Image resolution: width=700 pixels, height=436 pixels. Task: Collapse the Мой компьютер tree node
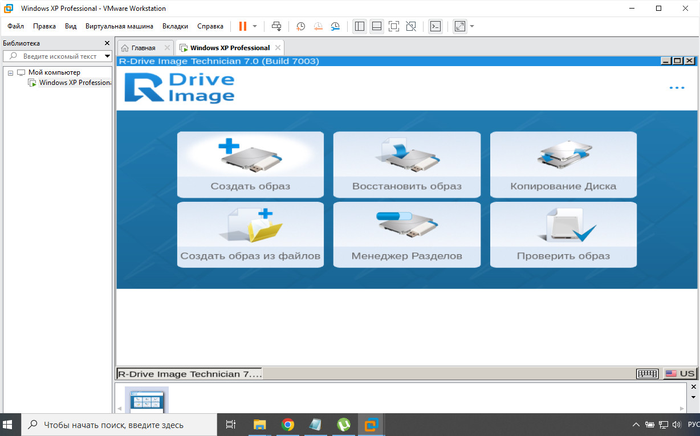pos(10,73)
